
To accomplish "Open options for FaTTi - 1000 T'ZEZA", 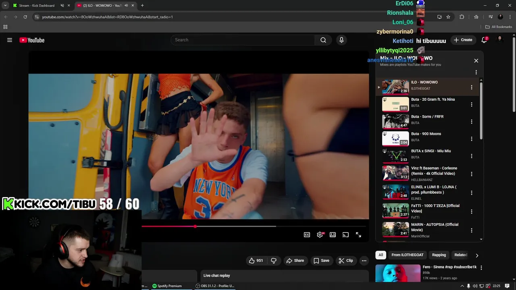I will (x=471, y=211).
